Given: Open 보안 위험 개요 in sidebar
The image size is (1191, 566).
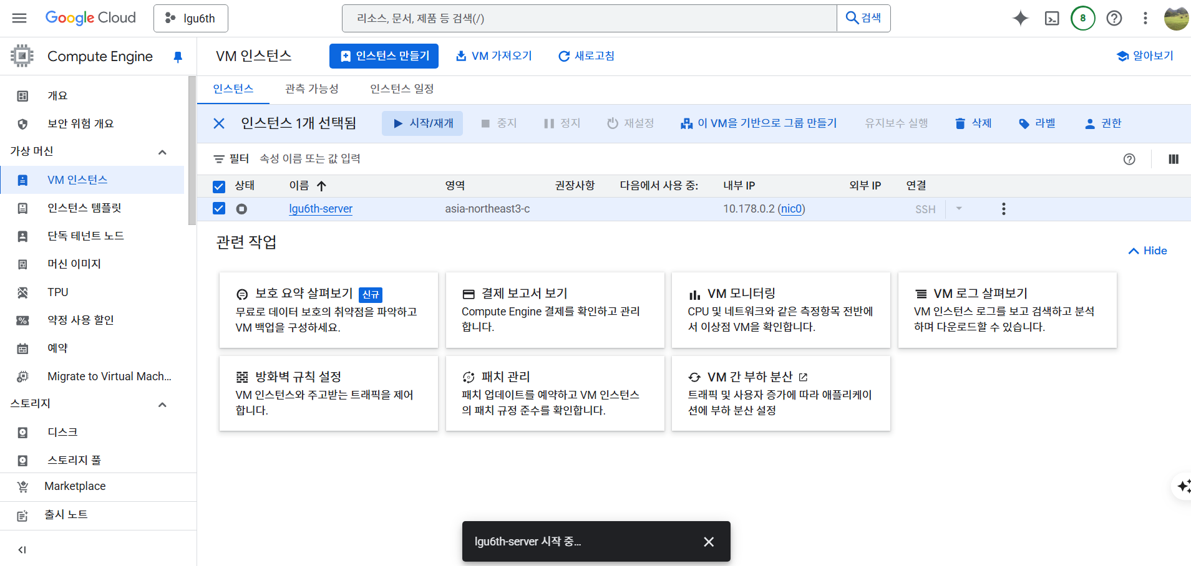Looking at the screenshot, I should pyautogui.click(x=92, y=123).
